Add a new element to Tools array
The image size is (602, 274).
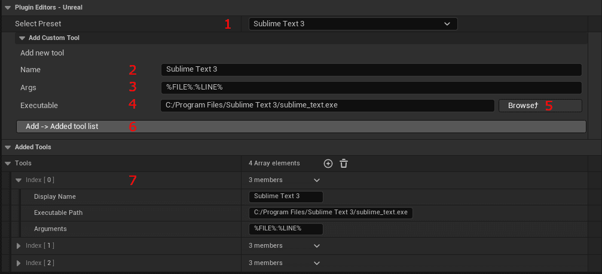click(328, 164)
